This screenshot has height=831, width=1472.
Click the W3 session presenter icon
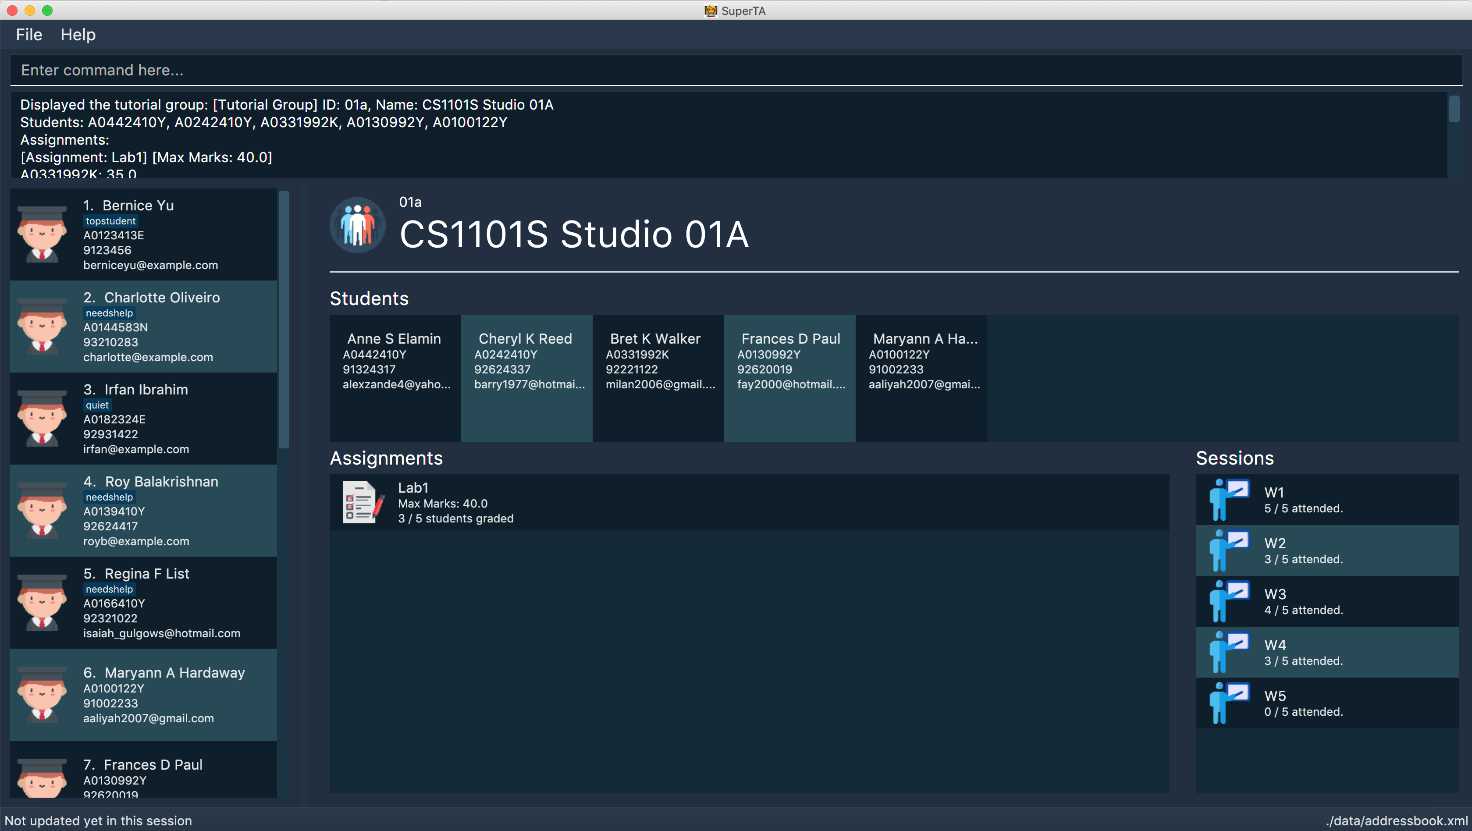1229,601
